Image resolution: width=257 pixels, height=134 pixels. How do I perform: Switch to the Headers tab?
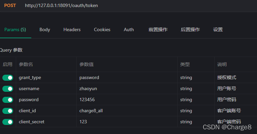[72, 30]
